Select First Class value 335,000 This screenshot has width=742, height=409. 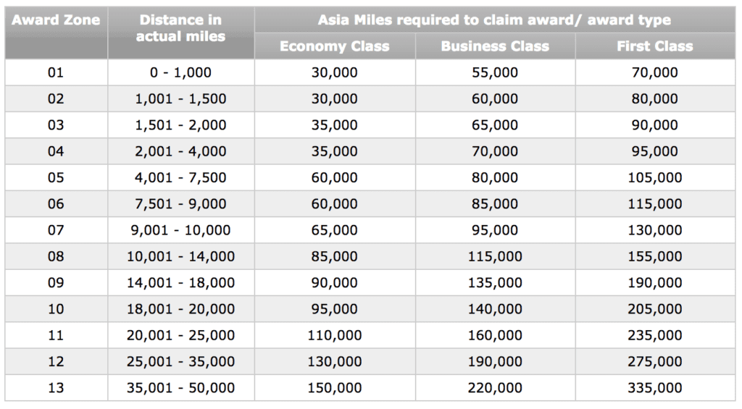tap(654, 388)
